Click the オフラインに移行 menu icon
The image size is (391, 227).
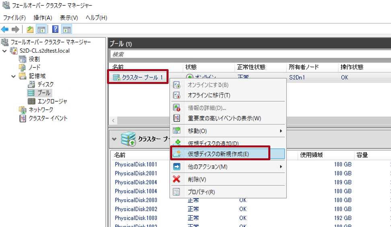(x=177, y=95)
